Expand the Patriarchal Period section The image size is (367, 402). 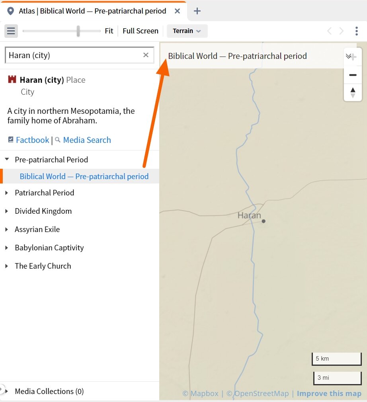pos(6,193)
